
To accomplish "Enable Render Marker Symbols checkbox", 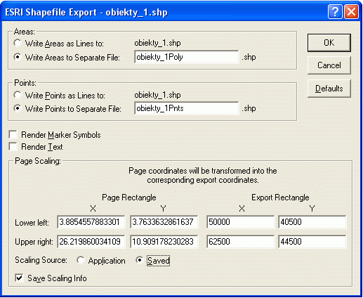I will (13, 135).
